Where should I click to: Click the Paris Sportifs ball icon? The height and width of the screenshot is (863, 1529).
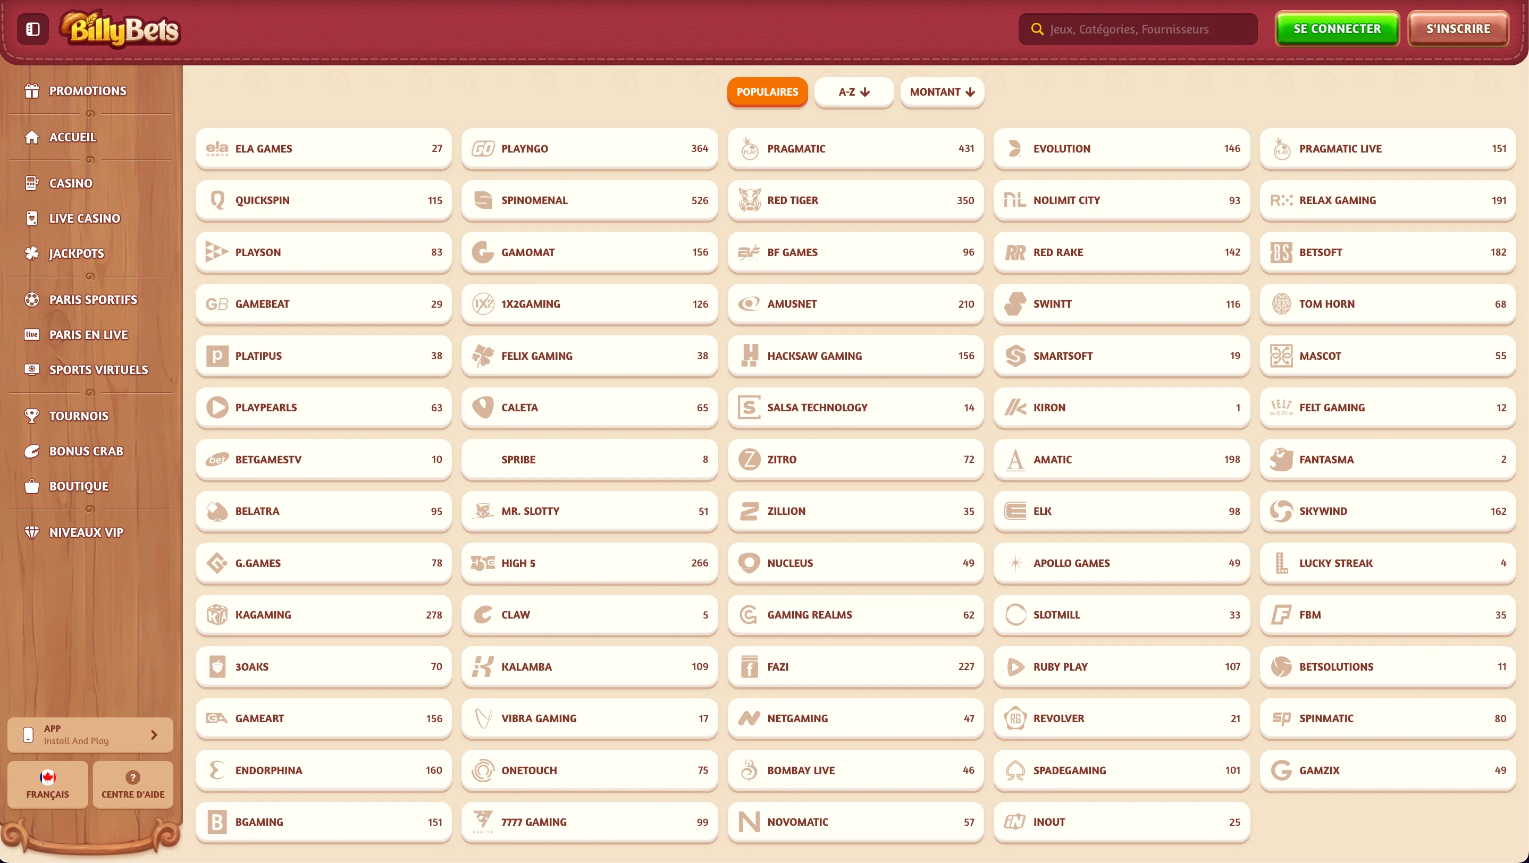(31, 300)
